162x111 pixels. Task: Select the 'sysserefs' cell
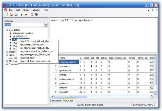pyautogui.click(x=69, y=92)
